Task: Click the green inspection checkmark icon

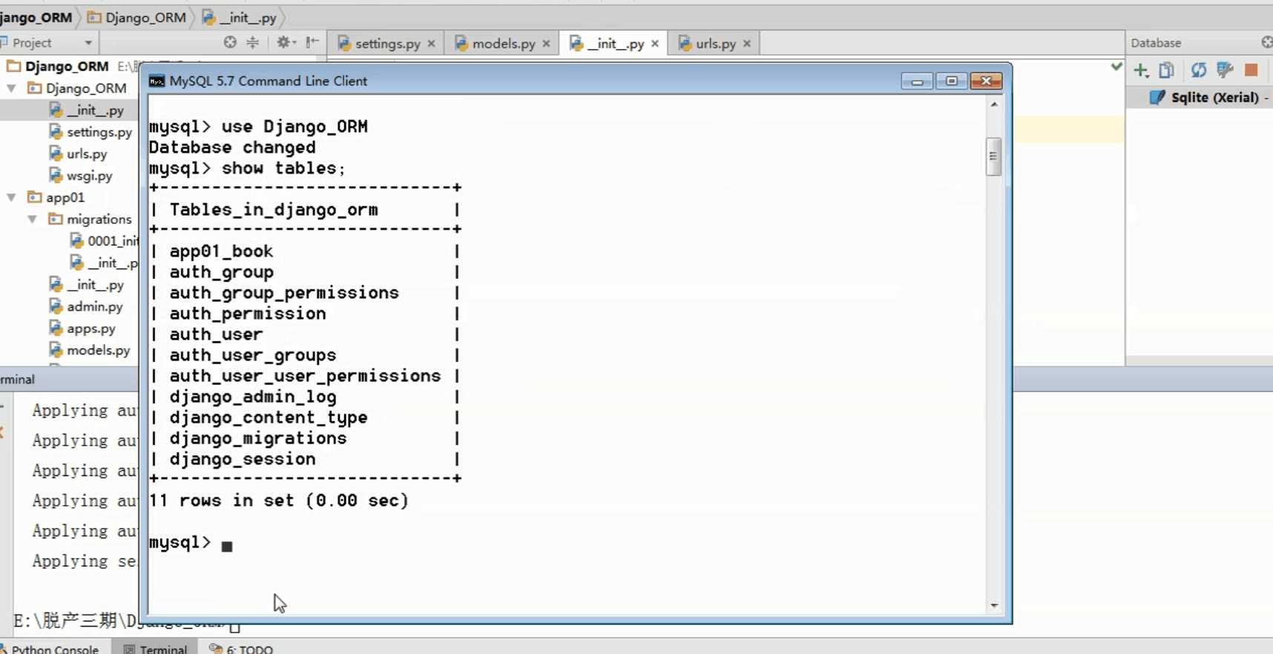Action: [x=1116, y=67]
